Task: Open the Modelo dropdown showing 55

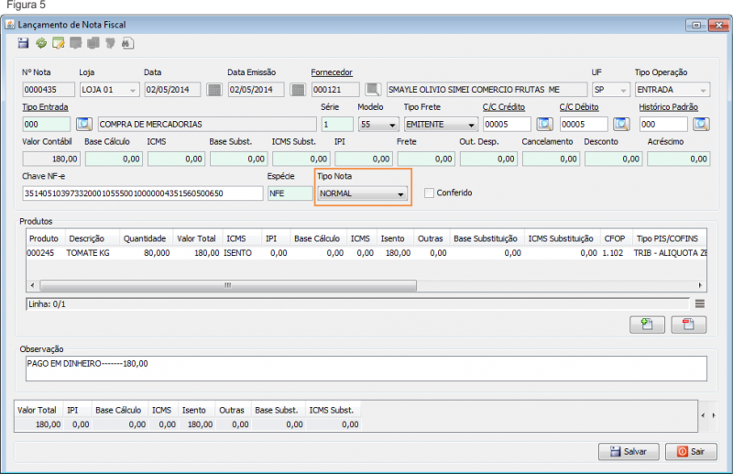Action: pos(378,125)
